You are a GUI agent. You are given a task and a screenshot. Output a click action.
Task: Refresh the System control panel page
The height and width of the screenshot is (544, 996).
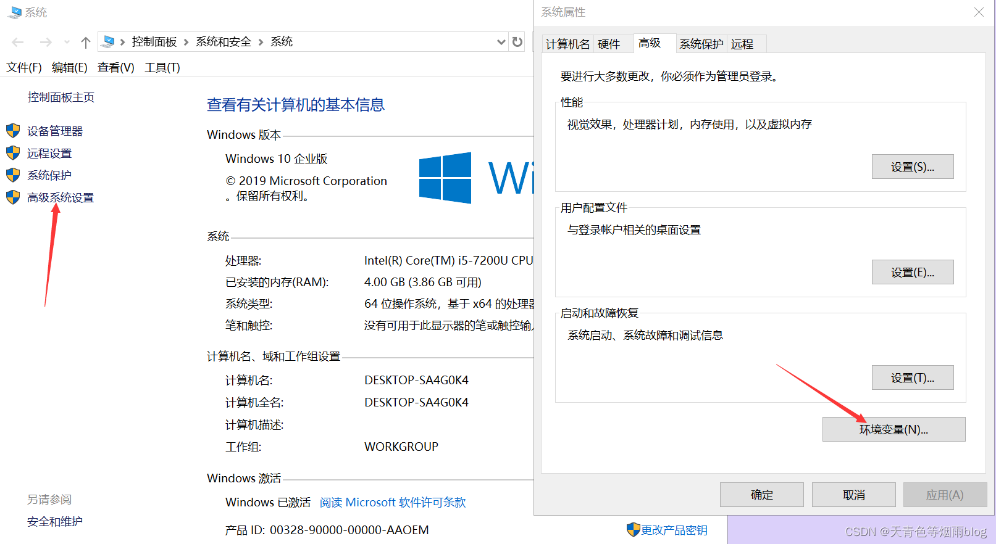point(517,42)
